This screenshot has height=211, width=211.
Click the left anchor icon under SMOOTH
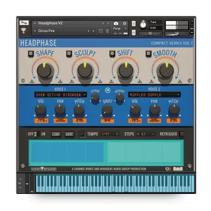point(152,82)
